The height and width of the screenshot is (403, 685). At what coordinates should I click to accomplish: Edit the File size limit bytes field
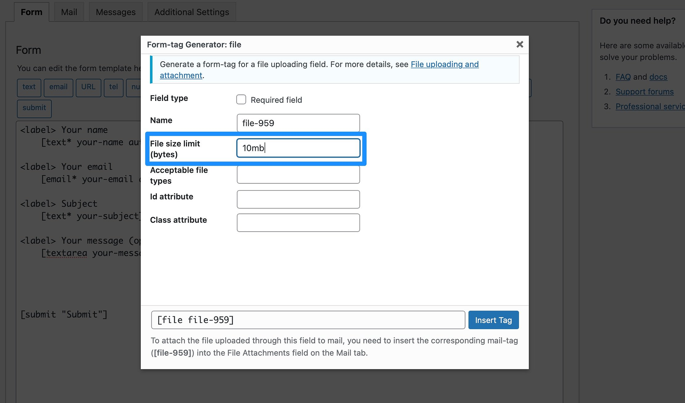click(298, 147)
